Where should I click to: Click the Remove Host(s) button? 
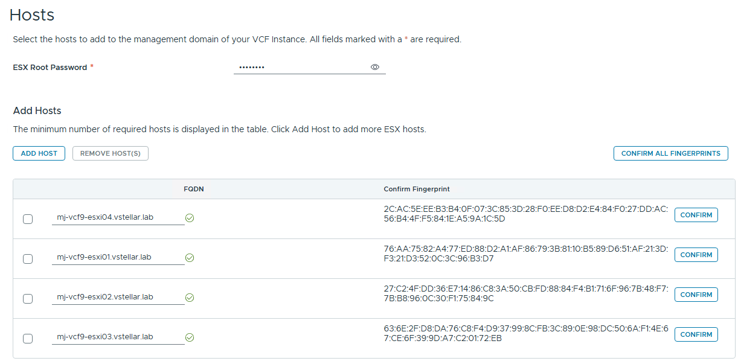click(110, 153)
